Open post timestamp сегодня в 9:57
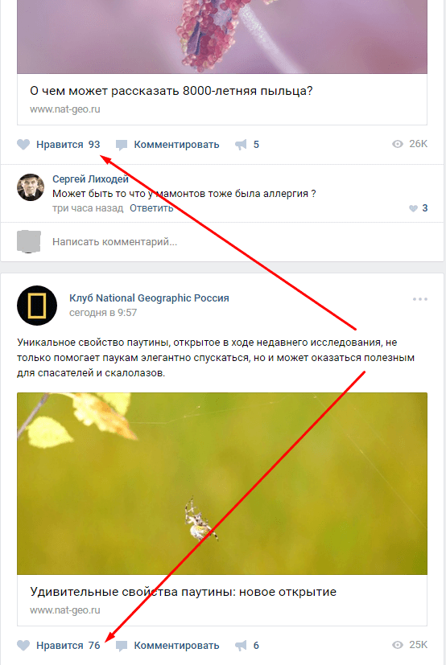 pos(103,313)
